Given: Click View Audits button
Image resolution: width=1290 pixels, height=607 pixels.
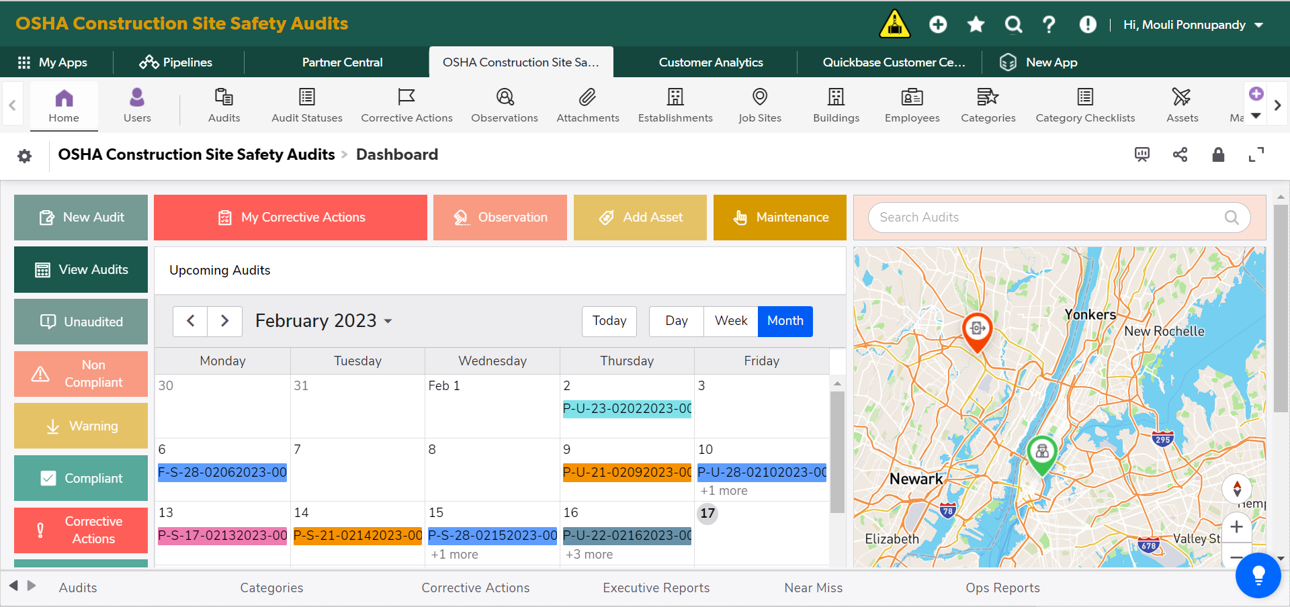Looking at the screenshot, I should tap(81, 270).
